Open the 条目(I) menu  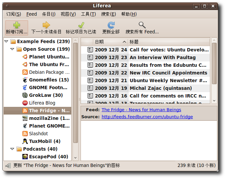(48, 14)
